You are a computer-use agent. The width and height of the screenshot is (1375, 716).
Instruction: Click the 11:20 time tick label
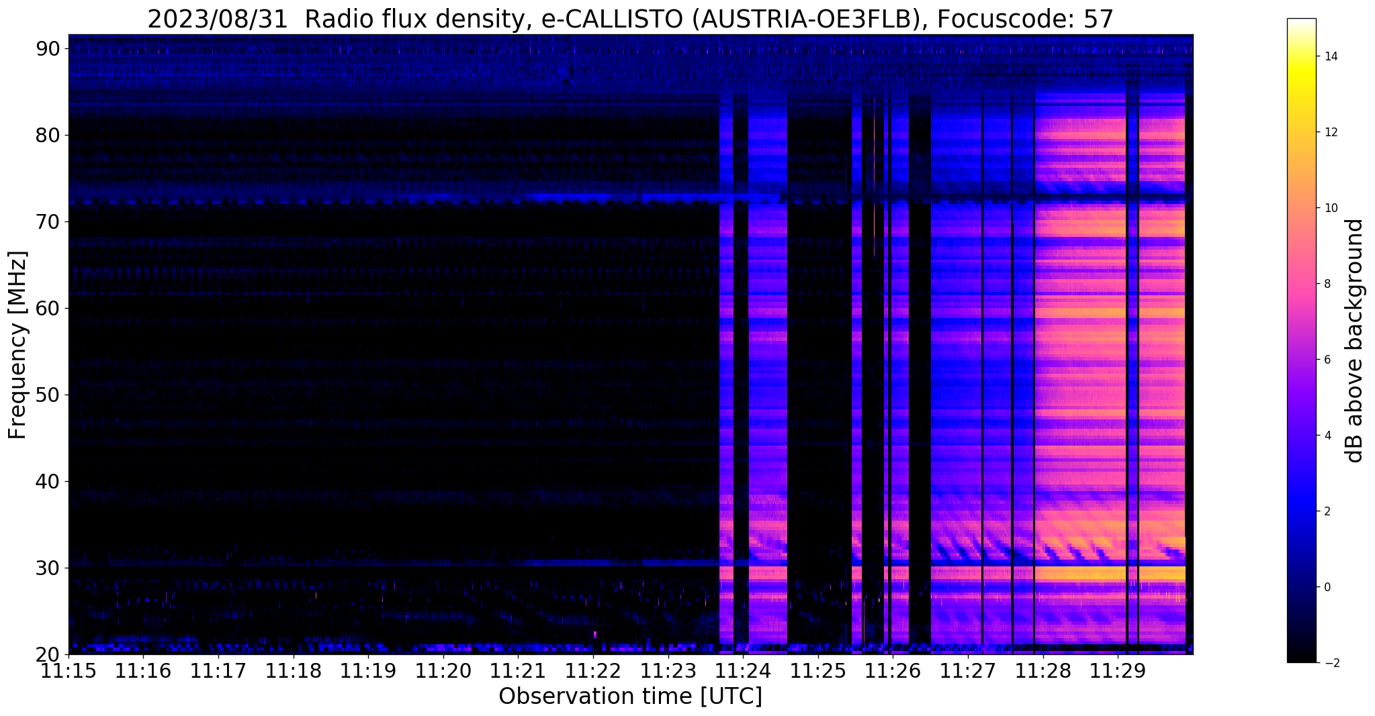443,671
